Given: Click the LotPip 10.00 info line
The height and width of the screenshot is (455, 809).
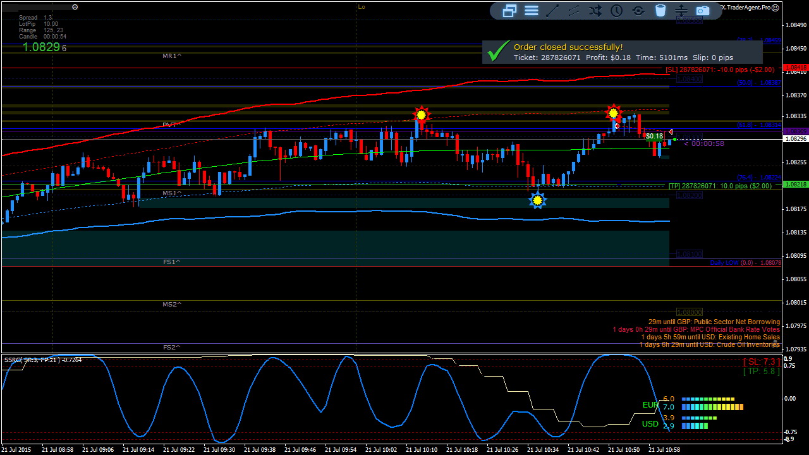Looking at the screenshot, I should pos(39,24).
